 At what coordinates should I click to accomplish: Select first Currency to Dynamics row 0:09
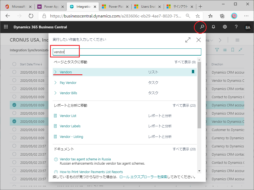coord(14,138)
